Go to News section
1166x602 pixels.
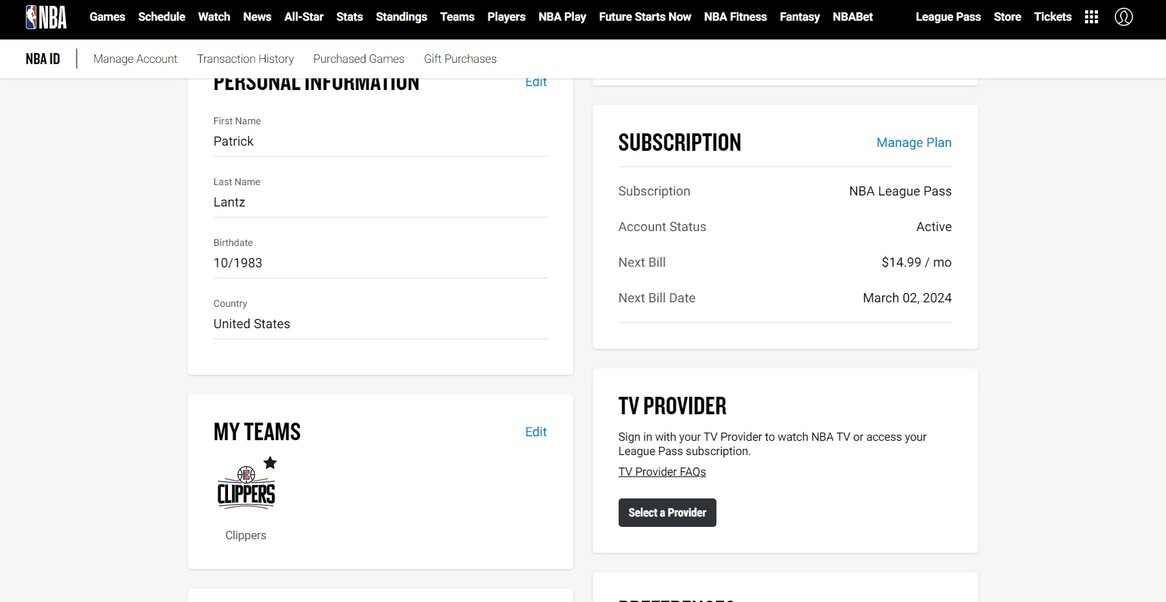[257, 17]
